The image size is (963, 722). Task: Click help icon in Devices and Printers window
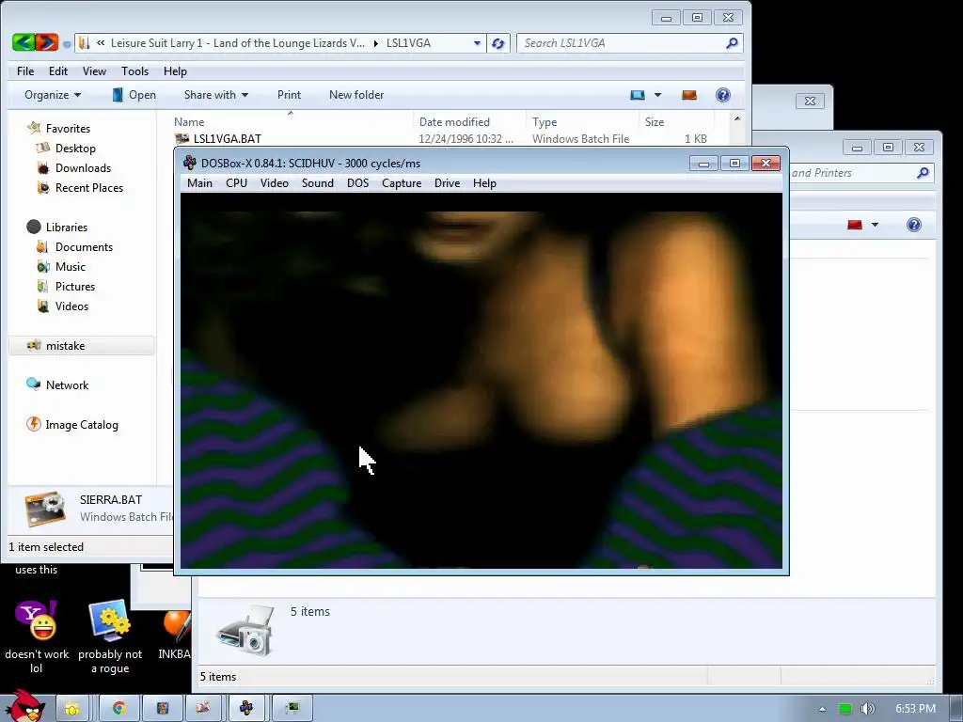pyautogui.click(x=914, y=225)
